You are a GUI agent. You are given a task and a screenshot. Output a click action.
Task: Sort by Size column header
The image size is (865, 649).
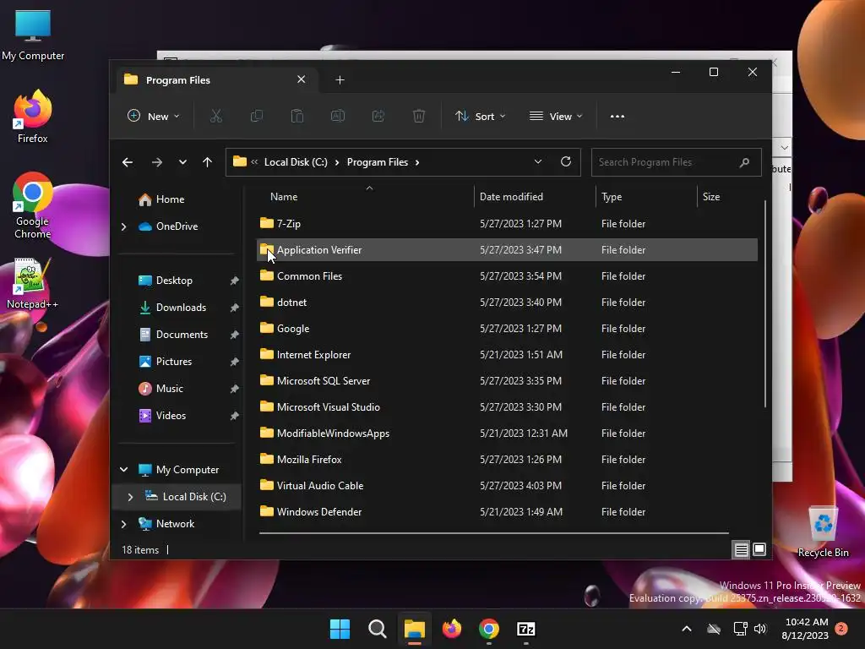[x=727, y=197]
